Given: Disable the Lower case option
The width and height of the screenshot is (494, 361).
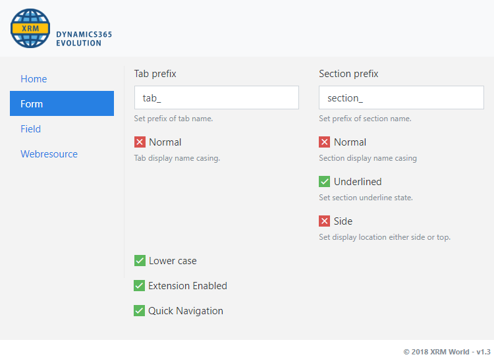Looking at the screenshot, I should (x=140, y=260).
